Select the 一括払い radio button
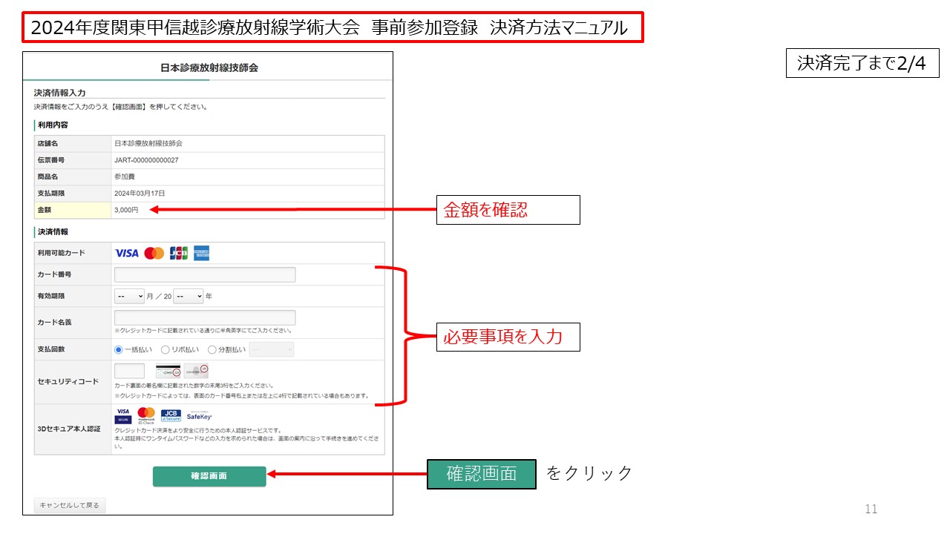This screenshot has width=950, height=534. [119, 350]
